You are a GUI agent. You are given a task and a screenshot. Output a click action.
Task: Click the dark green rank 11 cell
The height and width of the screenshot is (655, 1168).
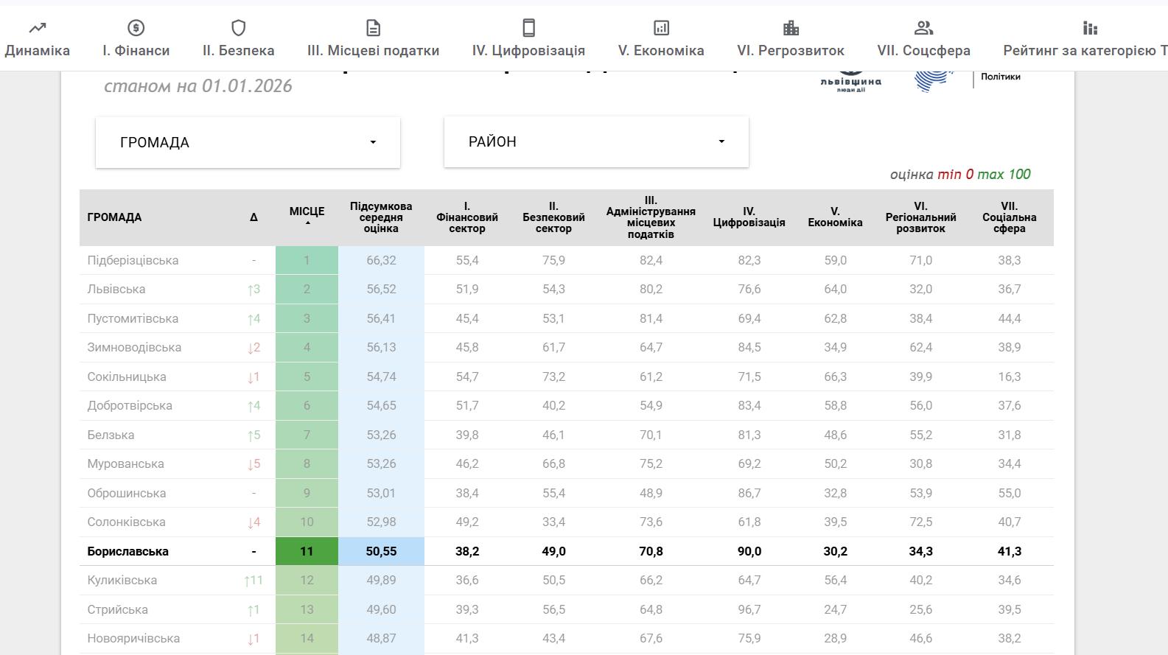[307, 551]
